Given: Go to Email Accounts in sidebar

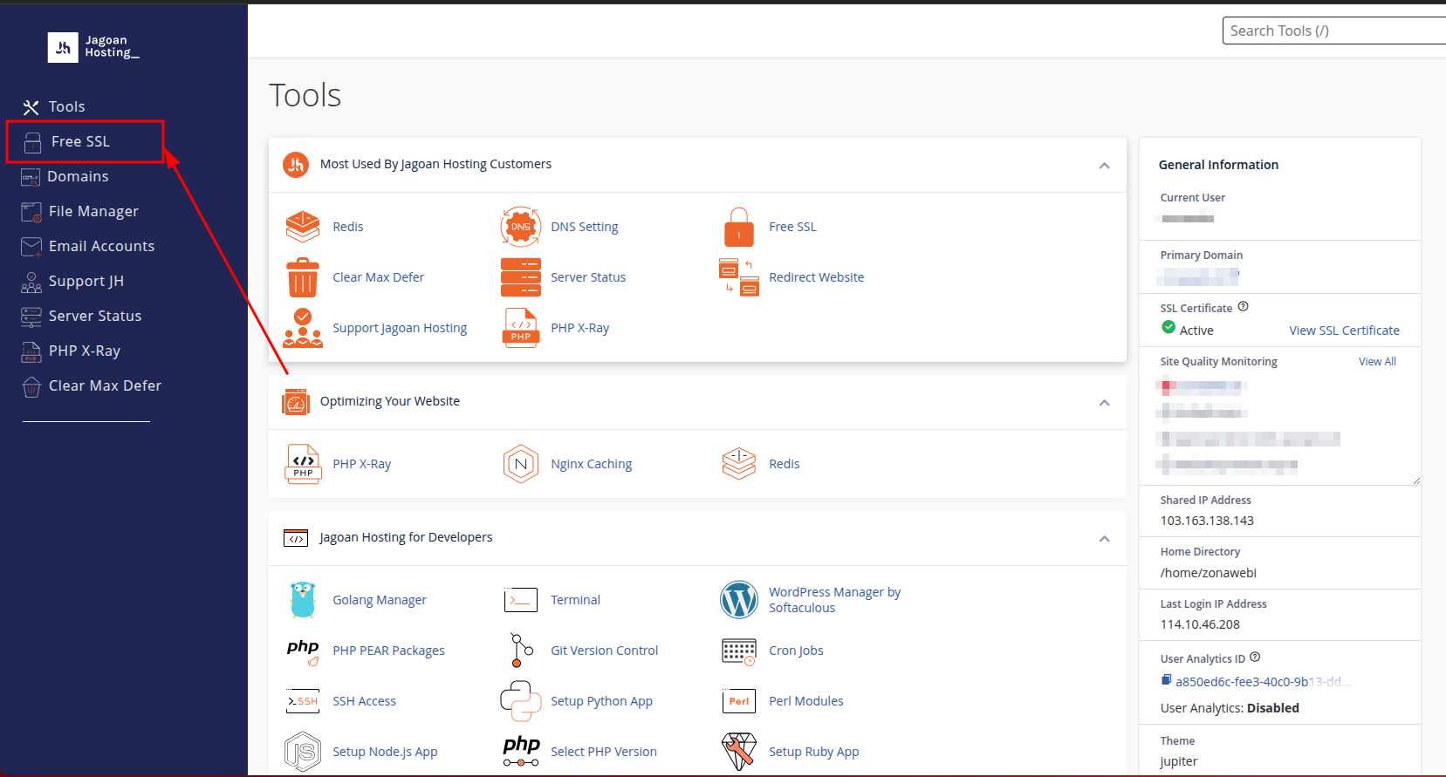Looking at the screenshot, I should [101, 246].
